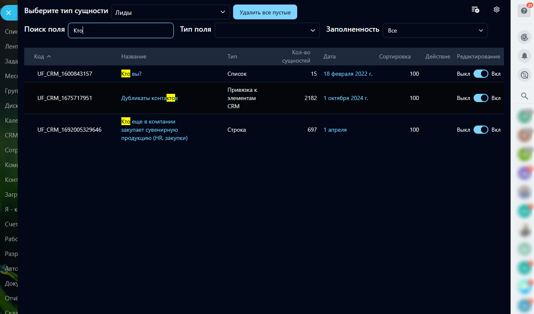This screenshot has height=314, width=534.
Task: Toggle editing switch for UF_CRM_1692005329646
Action: [x=481, y=130]
